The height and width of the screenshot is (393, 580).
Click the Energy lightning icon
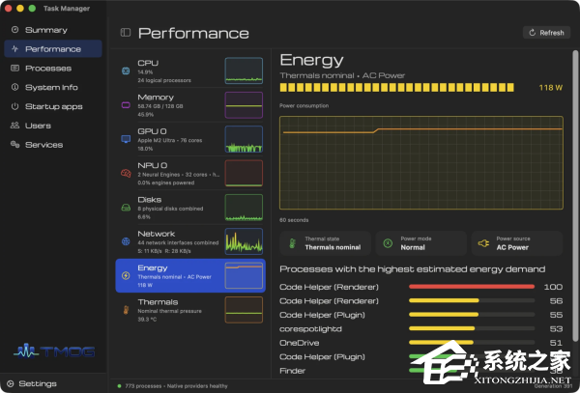coord(126,276)
